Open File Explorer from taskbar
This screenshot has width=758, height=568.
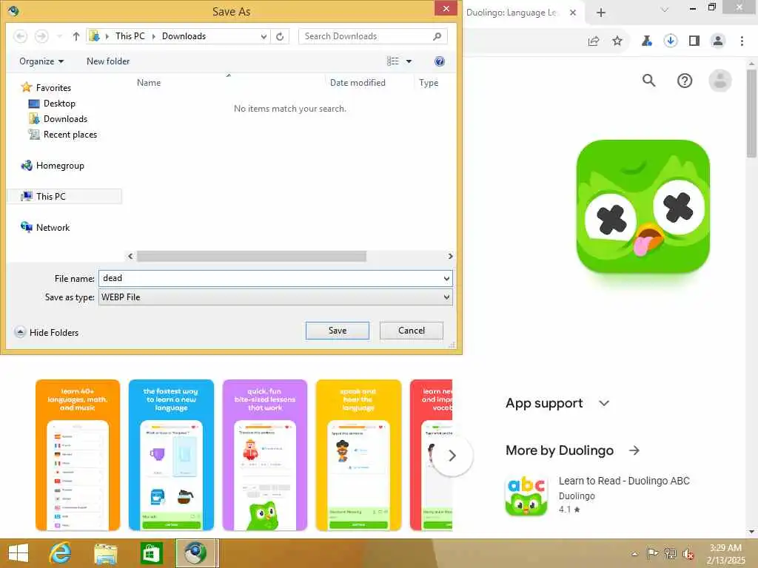click(x=105, y=553)
